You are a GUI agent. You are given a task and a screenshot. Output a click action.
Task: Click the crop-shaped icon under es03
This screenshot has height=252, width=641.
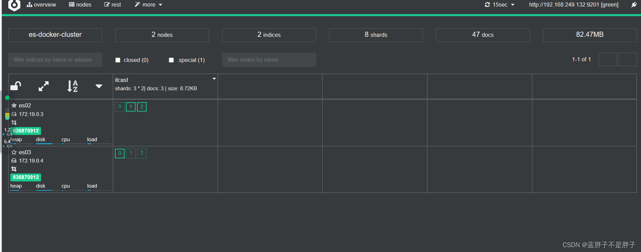point(14,169)
